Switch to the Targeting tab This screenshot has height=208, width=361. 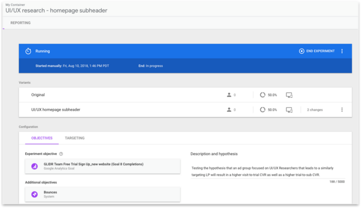(x=75, y=138)
